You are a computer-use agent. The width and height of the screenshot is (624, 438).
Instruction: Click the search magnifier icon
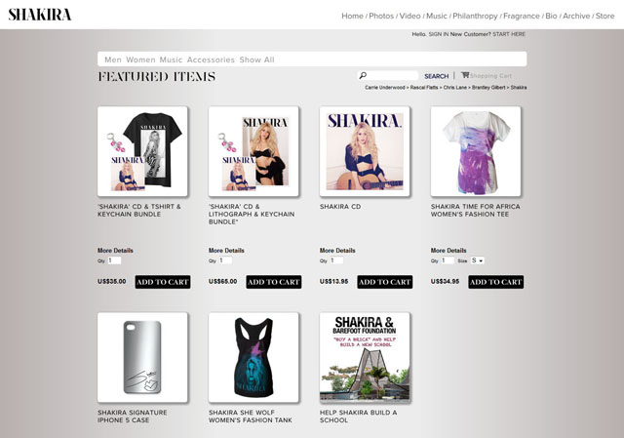(363, 75)
